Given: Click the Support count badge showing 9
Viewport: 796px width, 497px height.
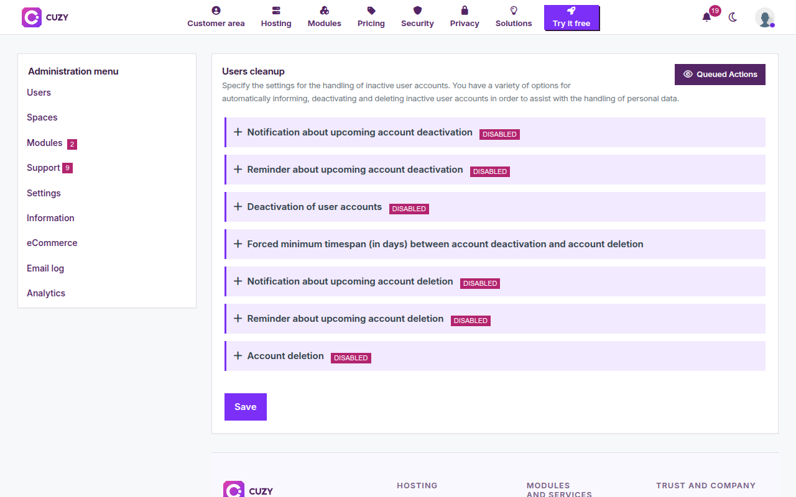Looking at the screenshot, I should click(68, 168).
